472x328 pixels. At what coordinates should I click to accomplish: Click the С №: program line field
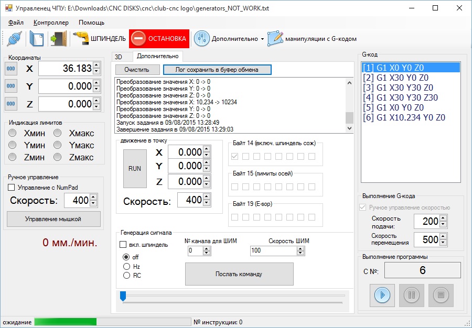[422, 270]
